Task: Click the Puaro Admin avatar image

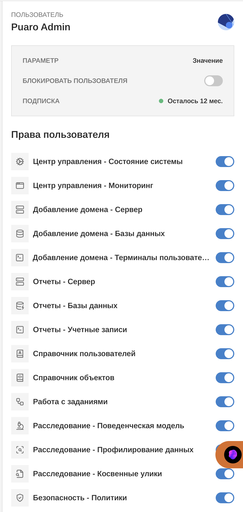Action: pos(226,22)
